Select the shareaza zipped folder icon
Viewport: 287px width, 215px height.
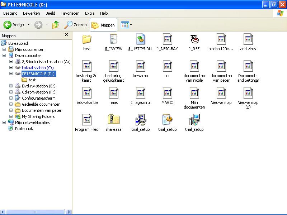click(113, 120)
